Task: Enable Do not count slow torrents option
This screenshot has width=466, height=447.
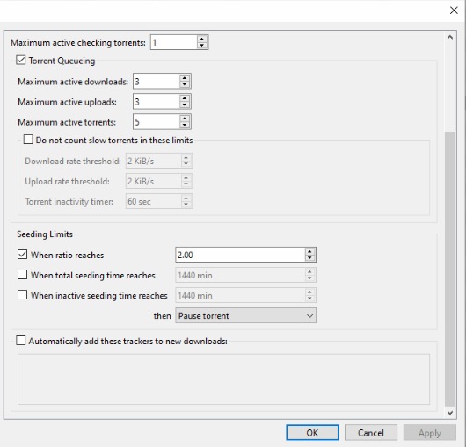Action: click(x=28, y=140)
